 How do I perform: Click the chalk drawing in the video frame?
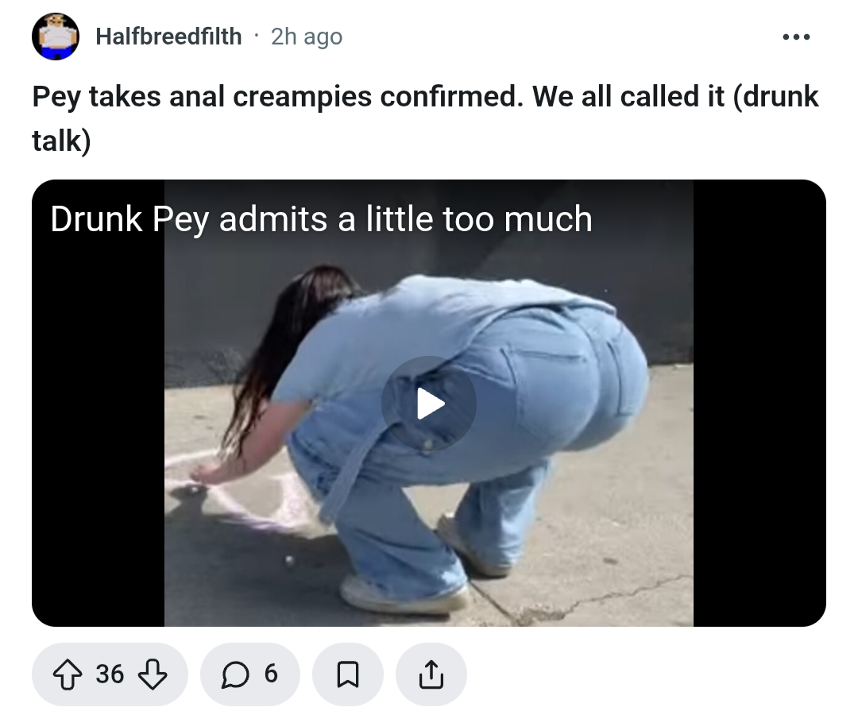click(x=246, y=493)
